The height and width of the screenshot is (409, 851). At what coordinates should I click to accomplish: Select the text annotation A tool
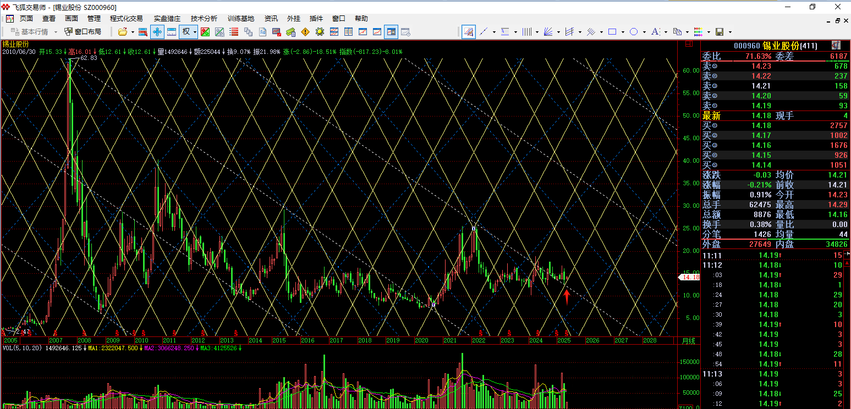pos(656,32)
